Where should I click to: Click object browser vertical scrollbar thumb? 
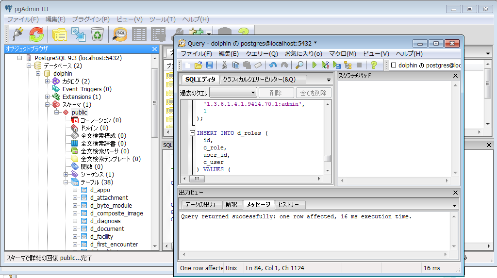155,102
